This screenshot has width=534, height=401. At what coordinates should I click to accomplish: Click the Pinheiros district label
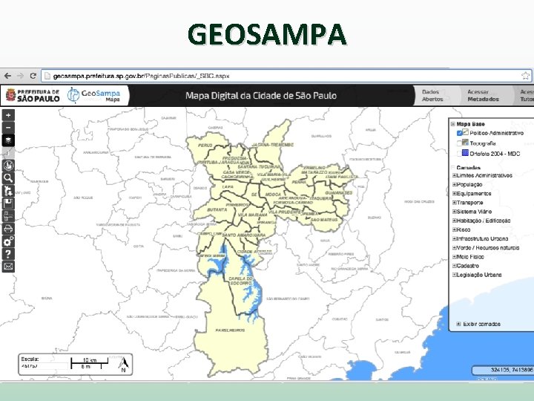237,205
